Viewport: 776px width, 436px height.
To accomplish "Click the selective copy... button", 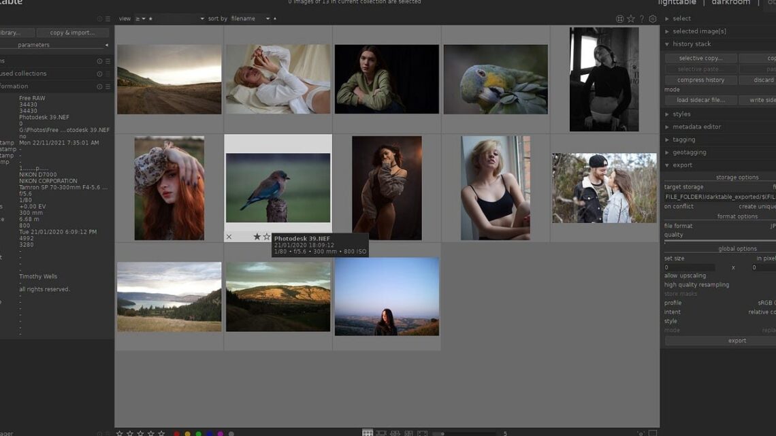I will tap(700, 58).
